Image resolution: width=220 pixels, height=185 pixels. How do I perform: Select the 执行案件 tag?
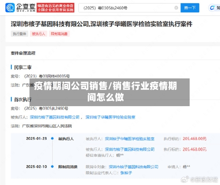click(x=19, y=34)
